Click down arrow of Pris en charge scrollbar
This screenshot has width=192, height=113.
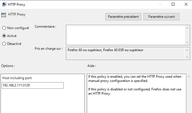[187, 57]
